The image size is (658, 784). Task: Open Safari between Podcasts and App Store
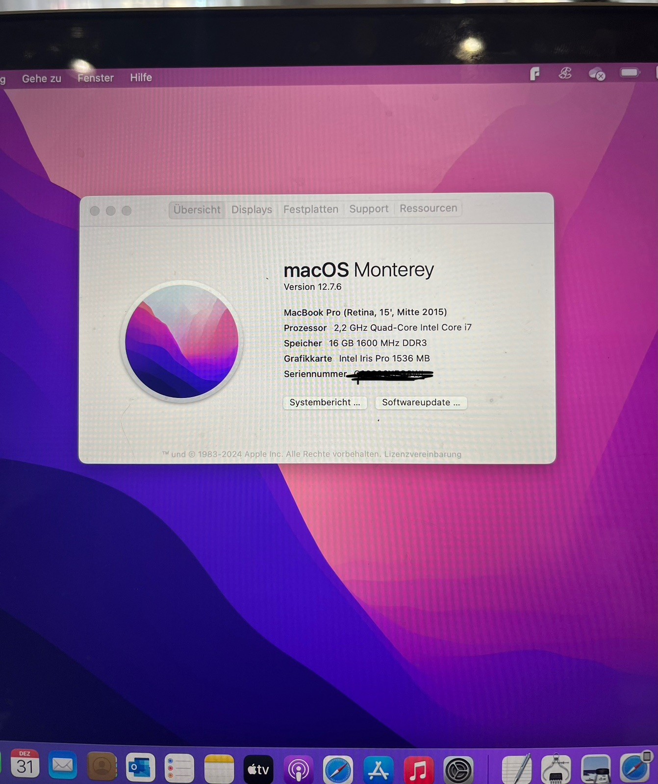pos(338,770)
